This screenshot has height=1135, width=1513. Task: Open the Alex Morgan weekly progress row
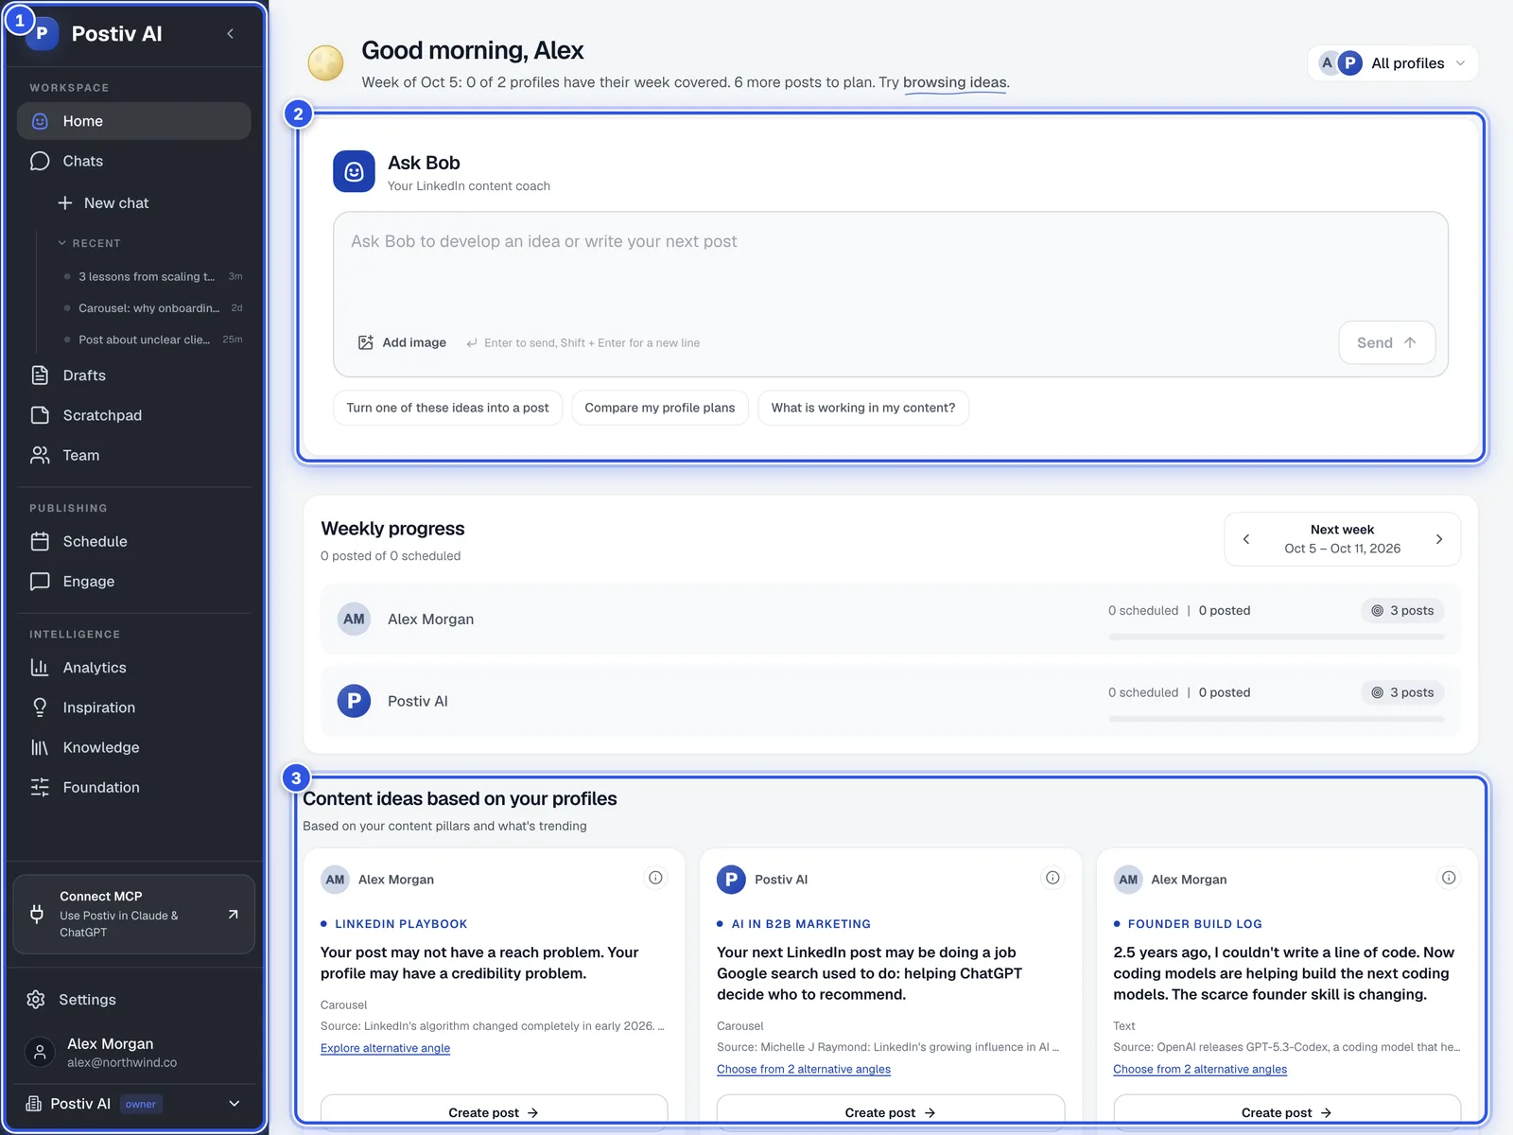point(890,620)
